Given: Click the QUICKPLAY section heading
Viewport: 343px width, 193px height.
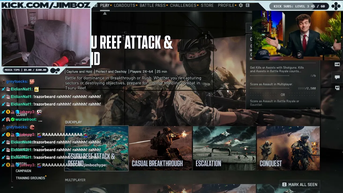Looking at the screenshot, I should pos(73,122).
